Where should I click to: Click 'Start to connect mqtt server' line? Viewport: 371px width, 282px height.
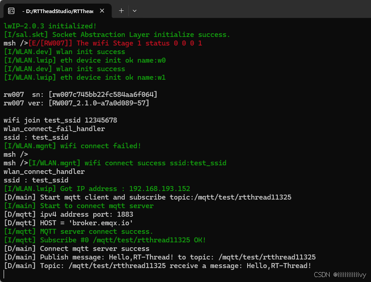click(x=78, y=206)
